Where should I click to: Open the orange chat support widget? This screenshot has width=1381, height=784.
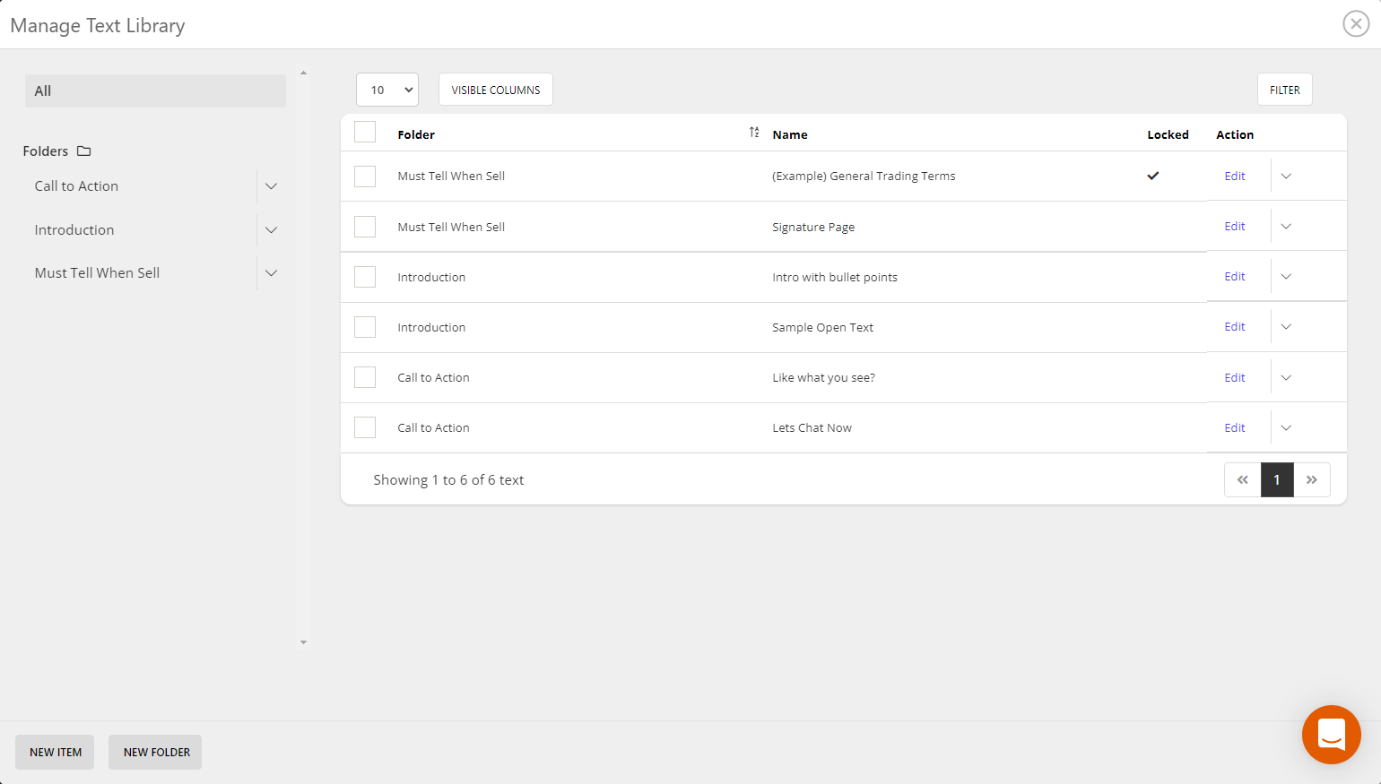pyautogui.click(x=1331, y=734)
